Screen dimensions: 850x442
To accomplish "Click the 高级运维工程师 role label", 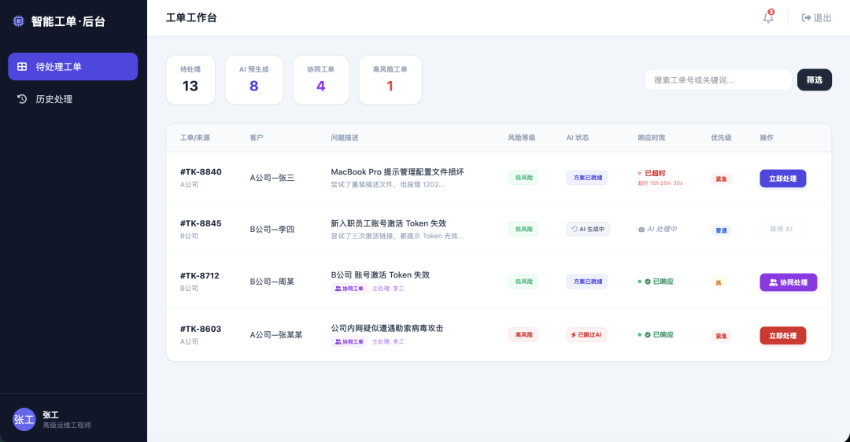I will point(67,425).
